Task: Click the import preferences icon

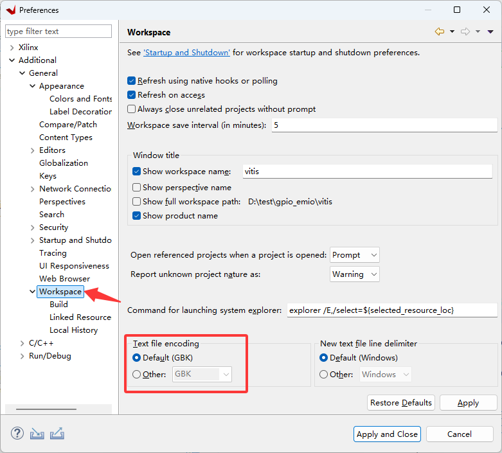Action: coord(37,434)
